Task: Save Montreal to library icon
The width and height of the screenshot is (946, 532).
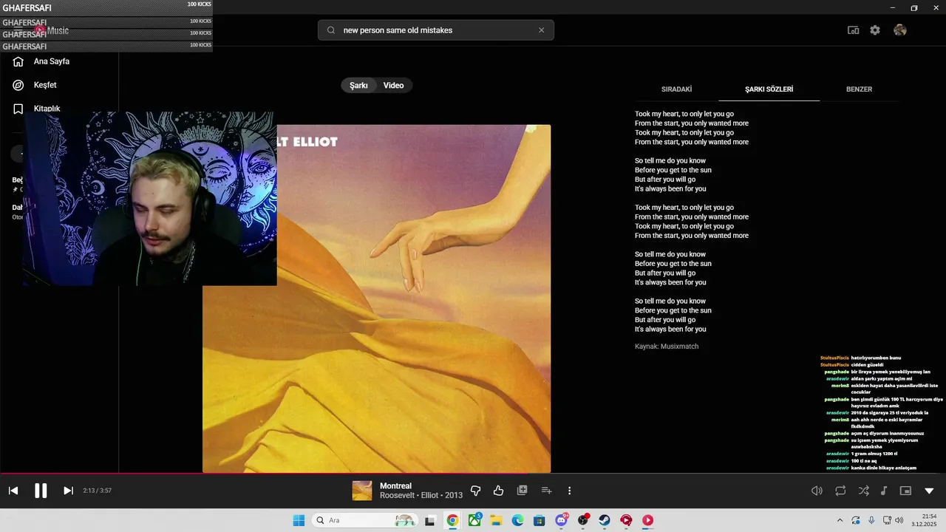Action: coord(522,491)
